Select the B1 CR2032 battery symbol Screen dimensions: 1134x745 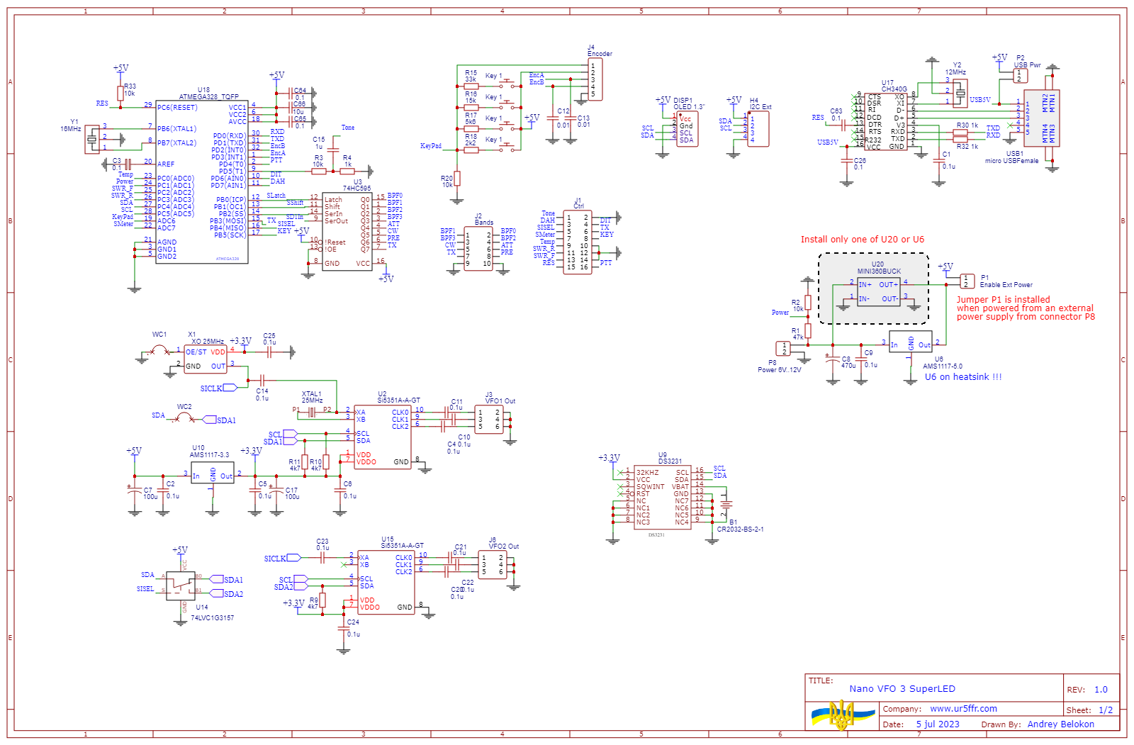tap(726, 505)
